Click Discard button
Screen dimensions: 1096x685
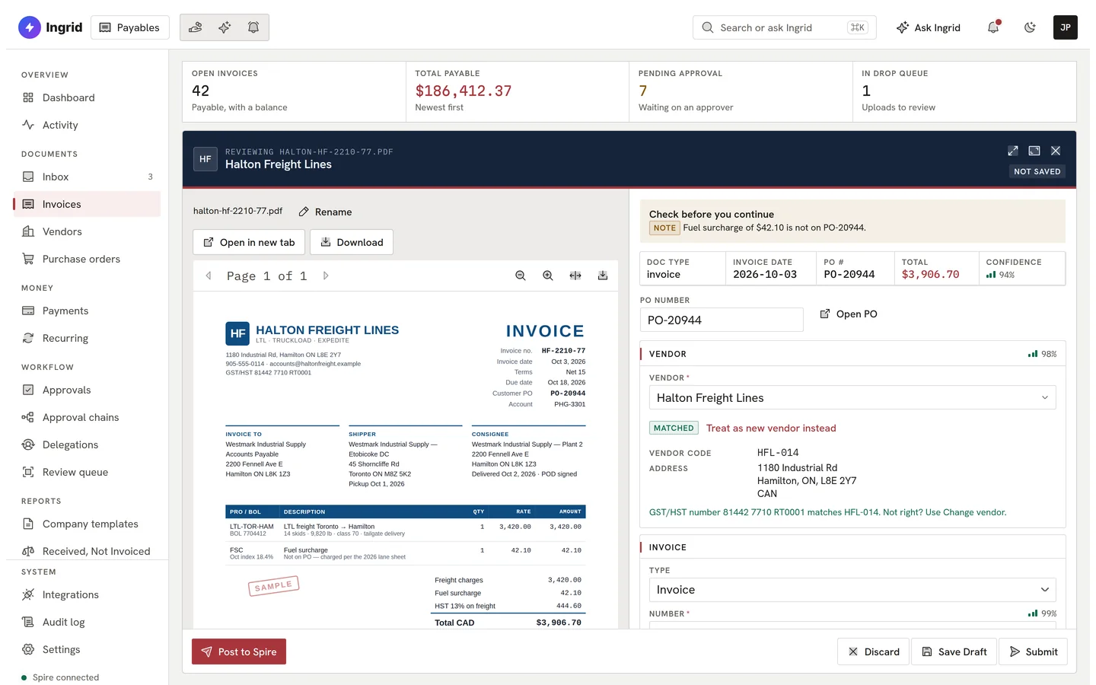[873, 652]
